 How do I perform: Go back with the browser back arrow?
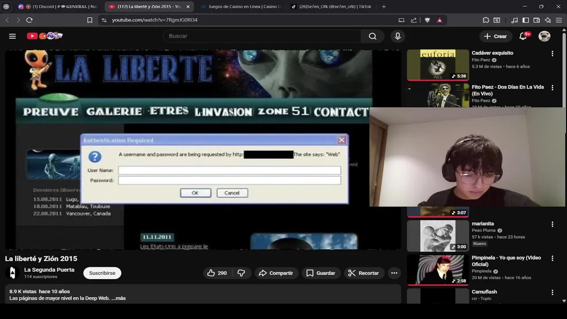tap(7, 20)
